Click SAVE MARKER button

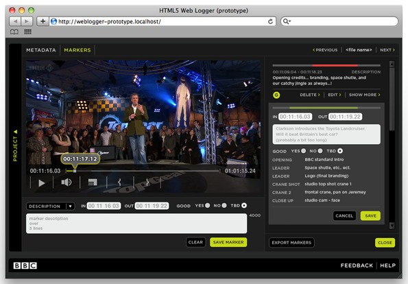coord(228,242)
